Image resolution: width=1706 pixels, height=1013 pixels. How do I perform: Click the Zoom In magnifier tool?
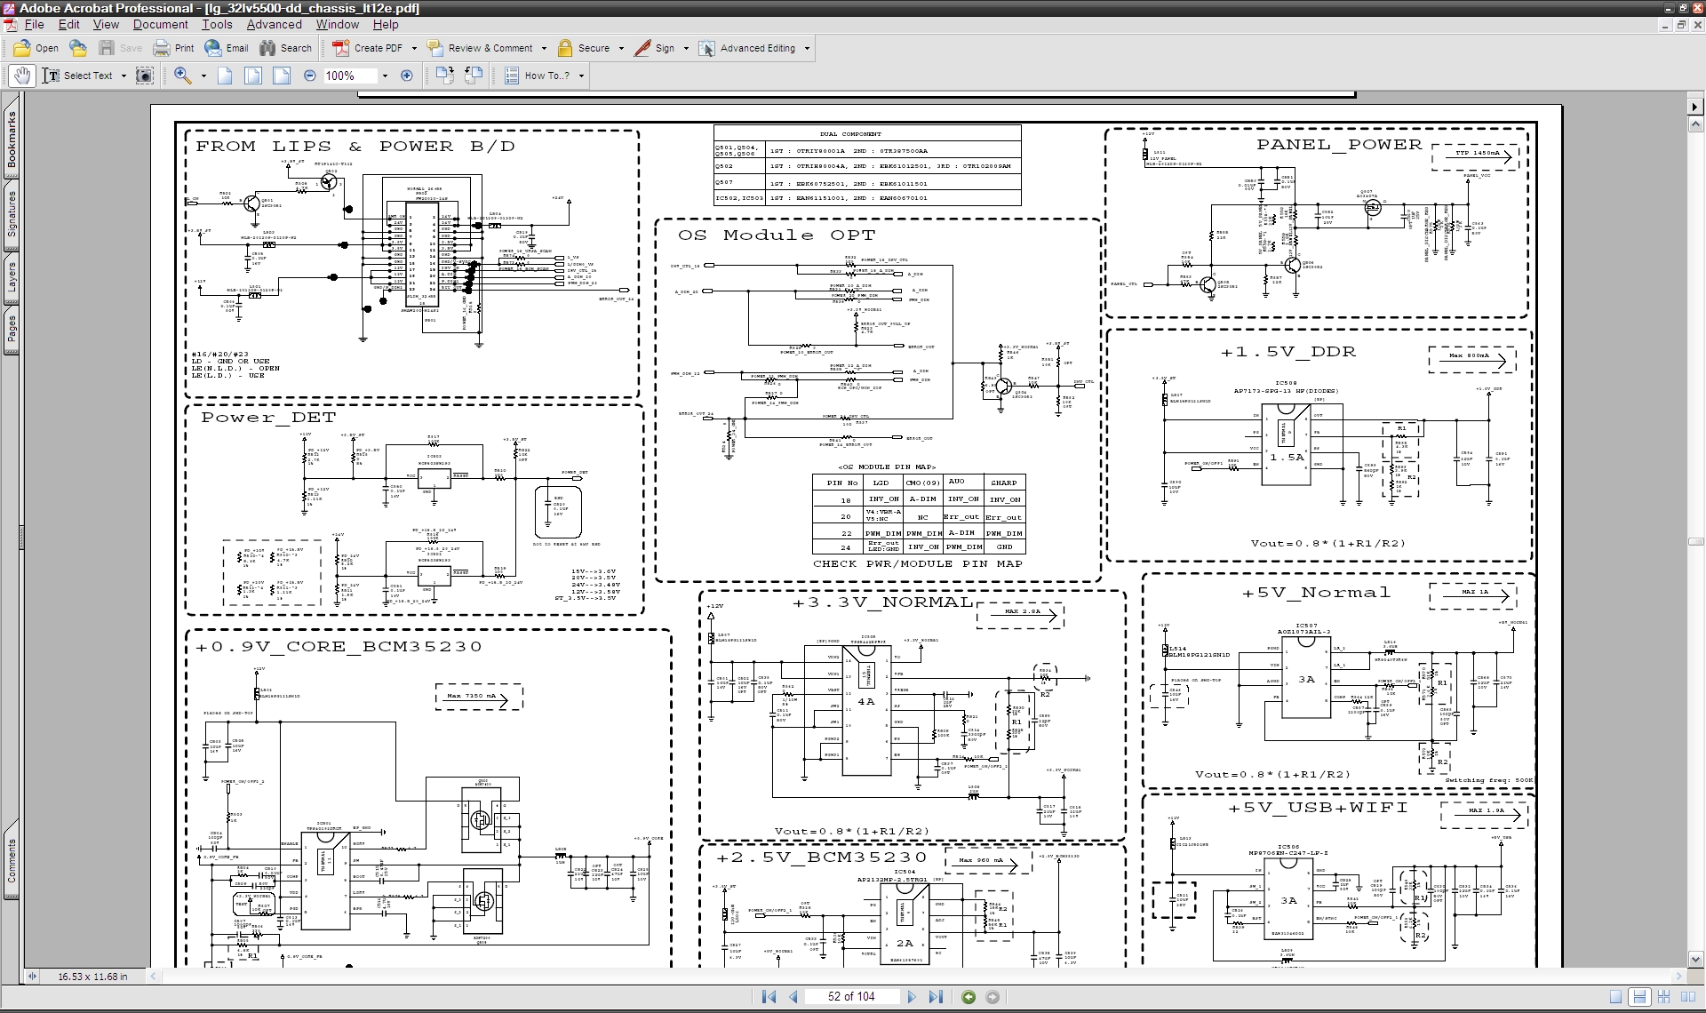(183, 76)
